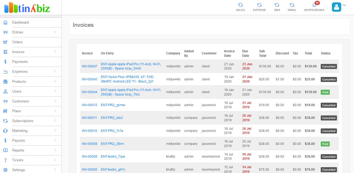Screen dimensions: 354x173
Task: Click the Dashboard home icon
Action: 5,23
